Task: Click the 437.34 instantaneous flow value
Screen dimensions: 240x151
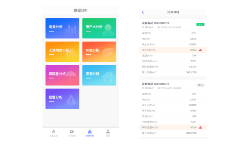Action: click(192, 67)
